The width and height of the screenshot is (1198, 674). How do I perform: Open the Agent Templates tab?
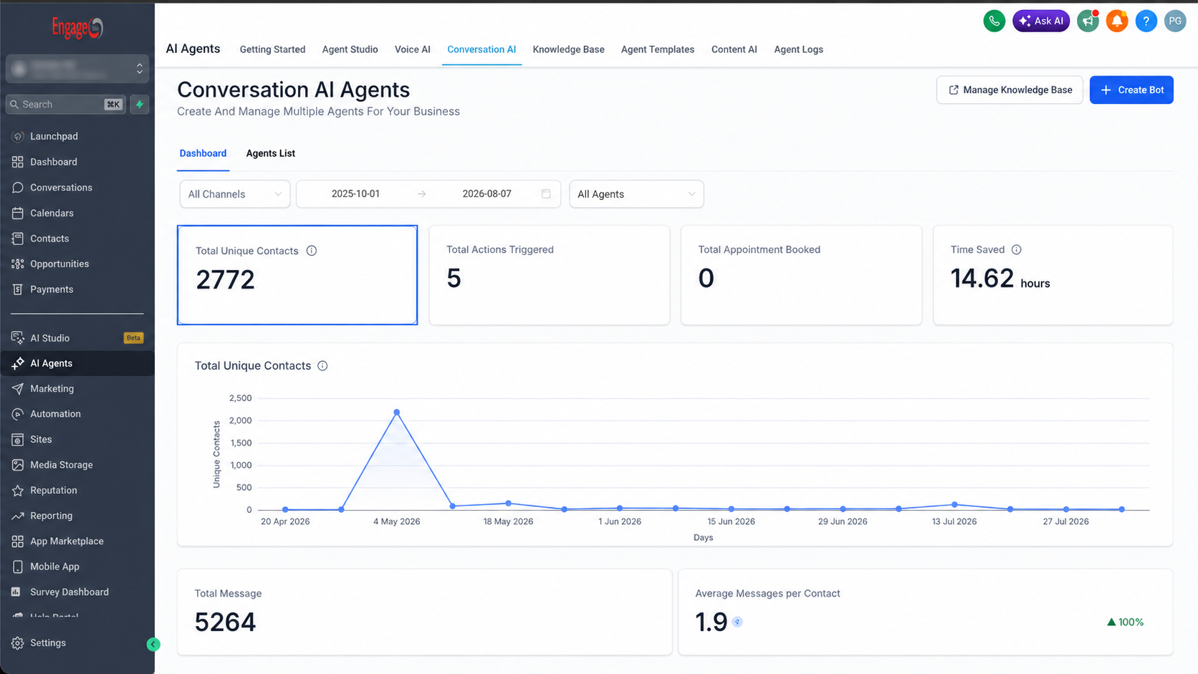click(658, 49)
